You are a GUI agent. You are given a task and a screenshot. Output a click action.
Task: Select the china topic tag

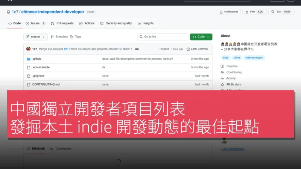click(237, 58)
